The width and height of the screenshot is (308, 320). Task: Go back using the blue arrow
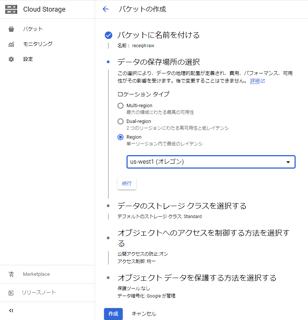(x=106, y=9)
